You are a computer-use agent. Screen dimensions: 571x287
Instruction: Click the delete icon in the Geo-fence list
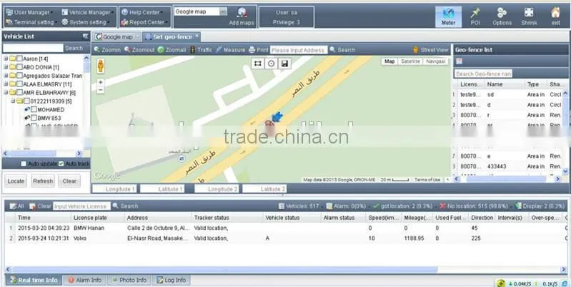point(460,61)
